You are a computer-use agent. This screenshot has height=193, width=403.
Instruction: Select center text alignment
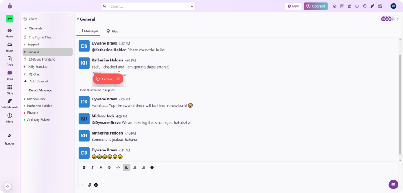[135, 167]
